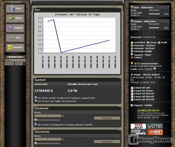Click the Hangar progress bar
175x147 pixels.
pyautogui.click(x=154, y=28)
